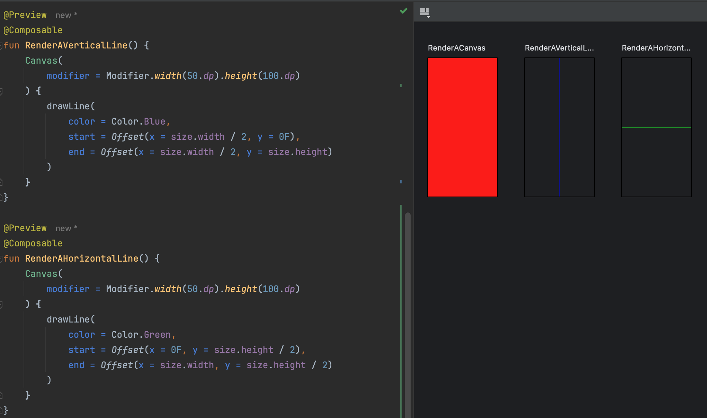The height and width of the screenshot is (418, 707).
Task: Click the first @Preview annotation
Action: (25, 15)
